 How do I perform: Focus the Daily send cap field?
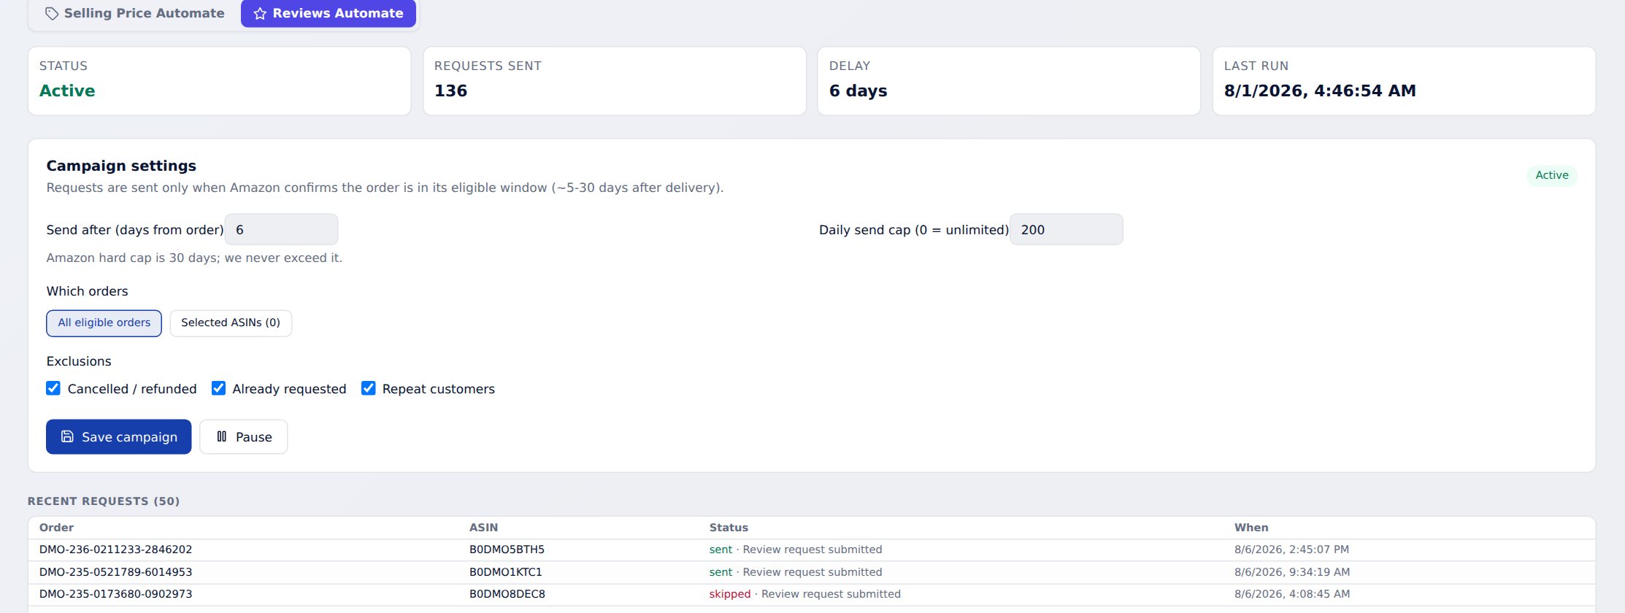[1067, 229]
